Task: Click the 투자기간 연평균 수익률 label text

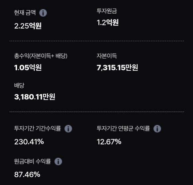Action: [123, 128]
